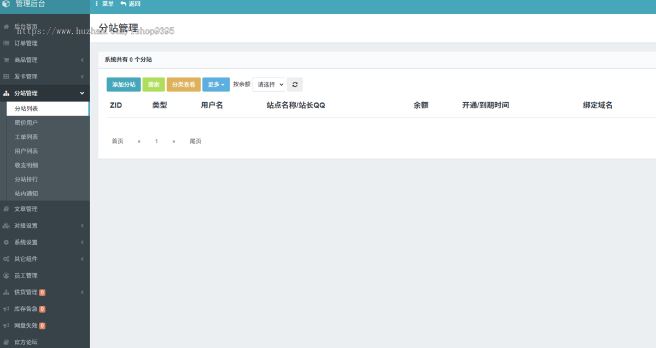This screenshot has height=348, width=656.
Task: Expand the 商品管理 submenu arrow
Action: click(82, 60)
